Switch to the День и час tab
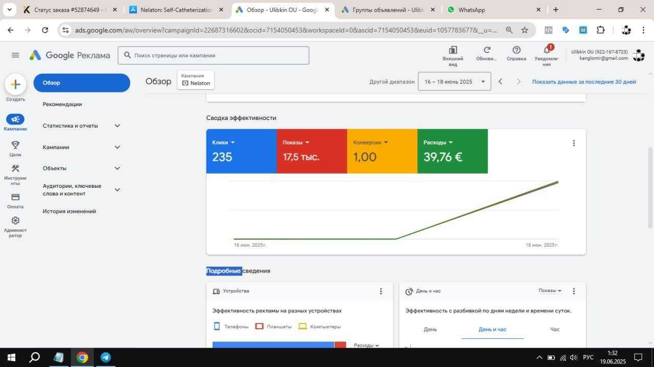Image resolution: width=654 pixels, height=367 pixels. pos(493,329)
